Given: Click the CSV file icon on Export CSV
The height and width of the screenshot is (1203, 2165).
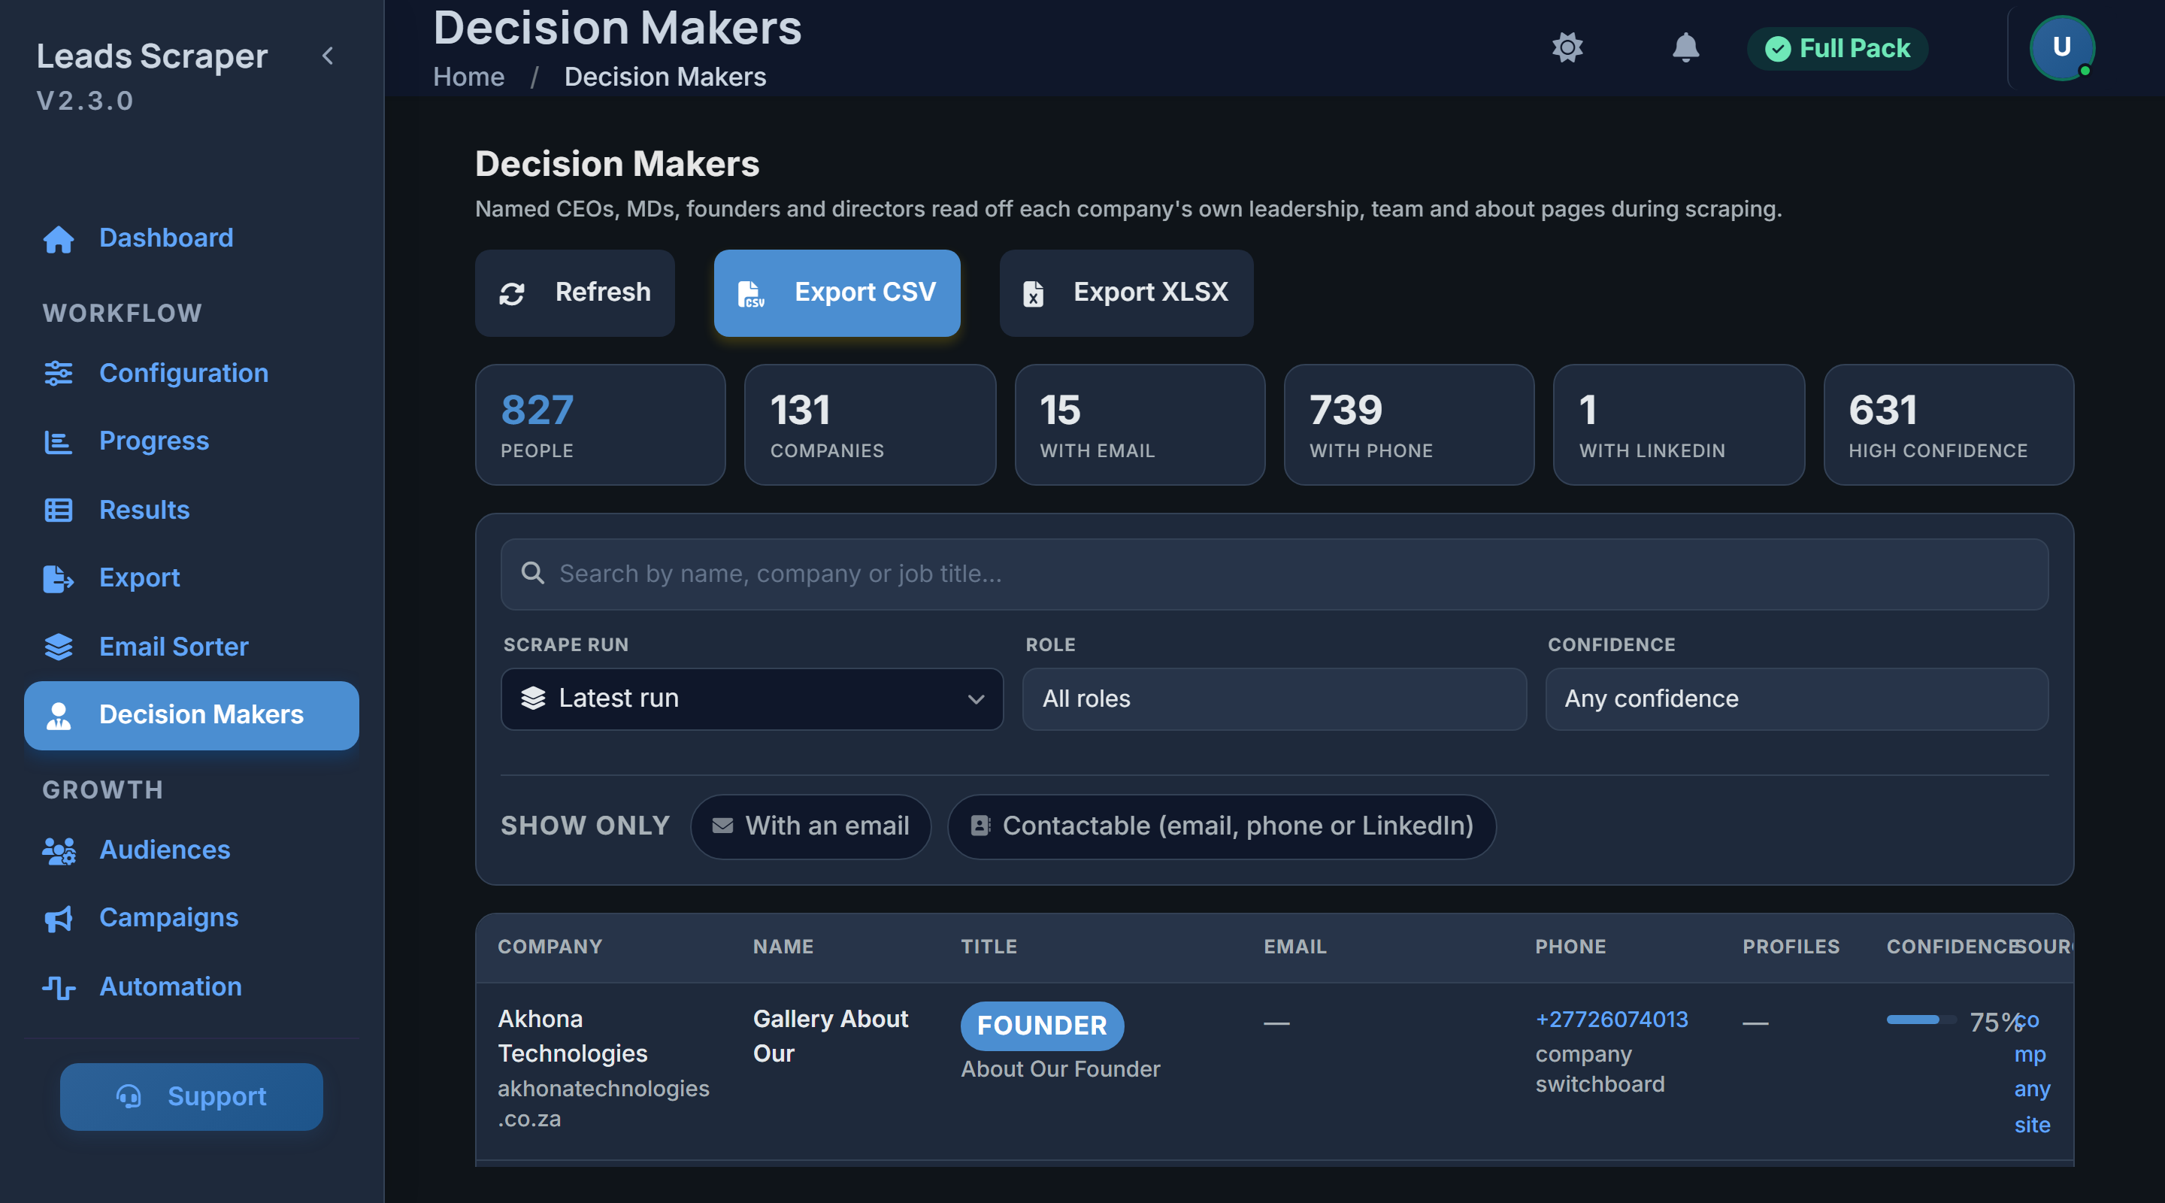Looking at the screenshot, I should click(x=750, y=293).
